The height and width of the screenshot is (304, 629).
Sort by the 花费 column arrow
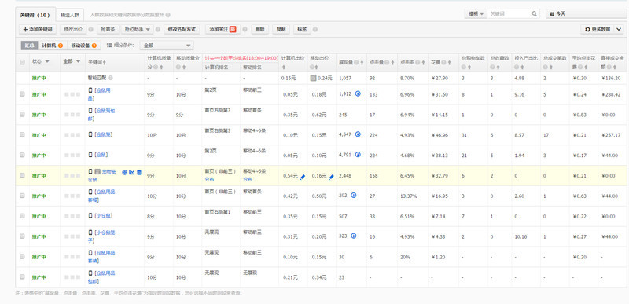coord(450,63)
